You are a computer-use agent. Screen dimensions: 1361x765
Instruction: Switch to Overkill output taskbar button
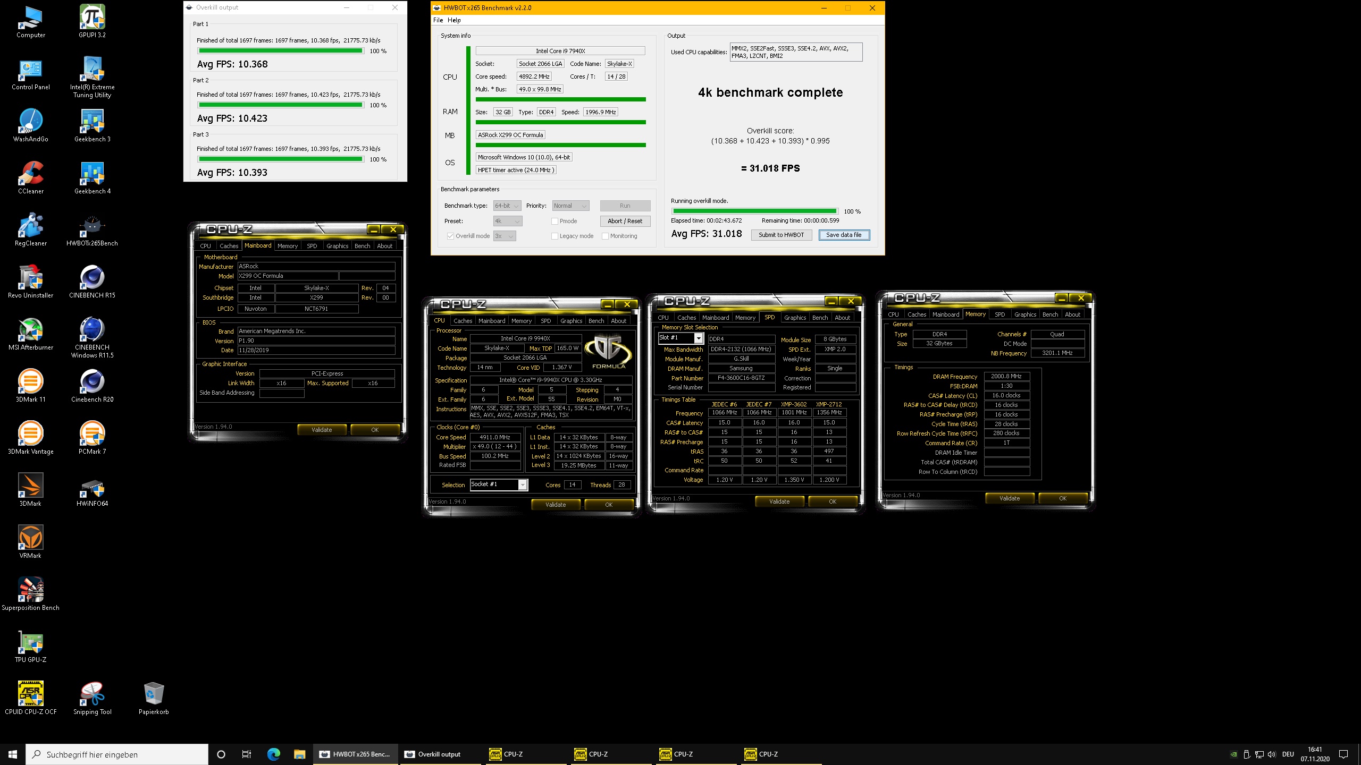440,754
